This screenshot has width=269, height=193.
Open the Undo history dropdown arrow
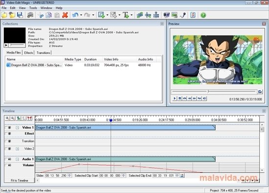[81, 15]
